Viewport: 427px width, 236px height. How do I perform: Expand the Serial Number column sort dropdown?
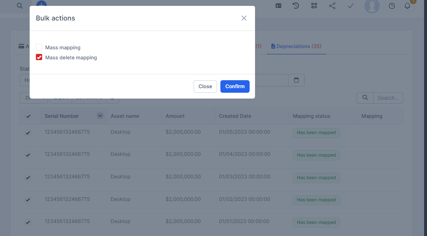(x=100, y=116)
